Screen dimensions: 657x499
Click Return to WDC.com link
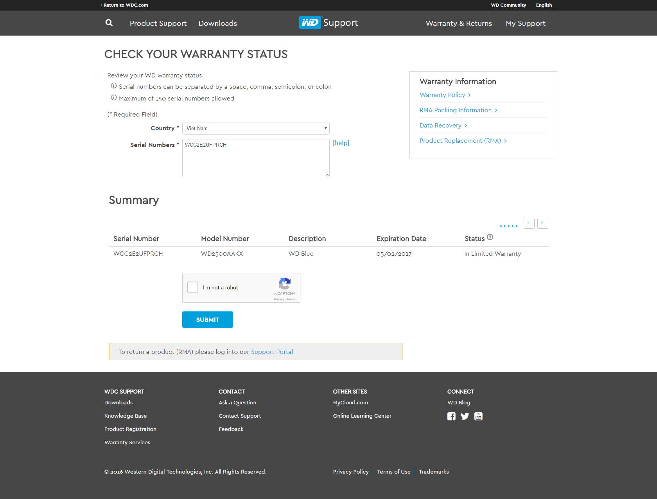coord(124,5)
